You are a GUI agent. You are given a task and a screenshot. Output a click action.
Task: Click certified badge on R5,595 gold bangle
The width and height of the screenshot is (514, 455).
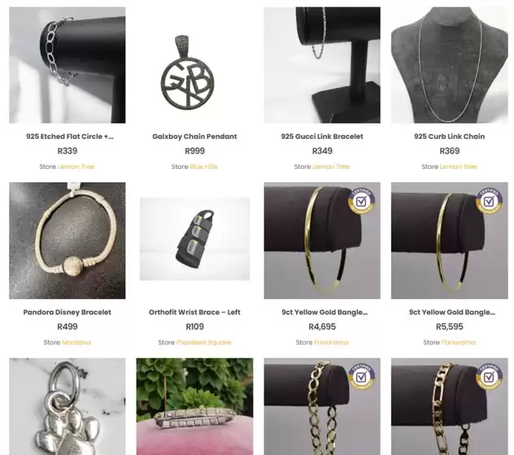489,201
